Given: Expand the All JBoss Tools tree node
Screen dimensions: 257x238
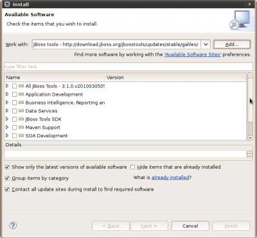Looking at the screenshot, I should [x=7, y=86].
